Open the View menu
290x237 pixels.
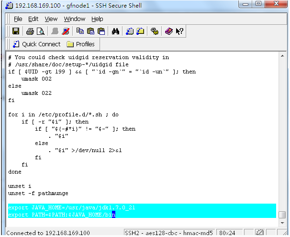51,19
